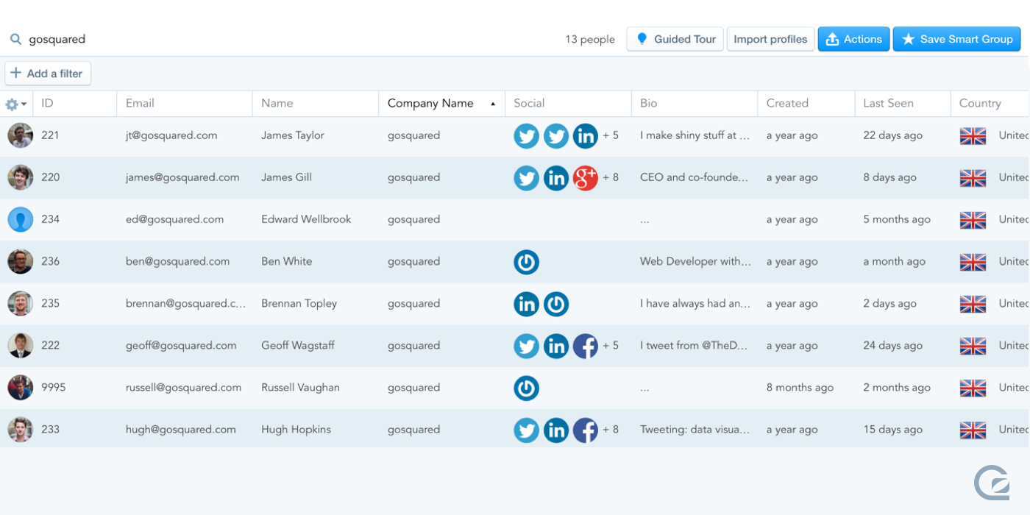
Task: Open Google+ profile for James Gill
Action: click(x=586, y=178)
